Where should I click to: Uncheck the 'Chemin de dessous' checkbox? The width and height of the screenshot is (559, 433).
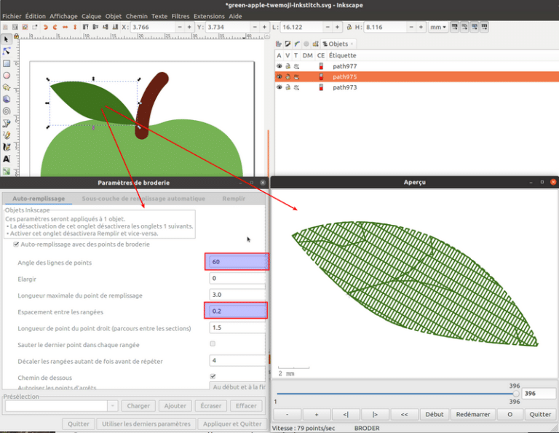(x=213, y=376)
